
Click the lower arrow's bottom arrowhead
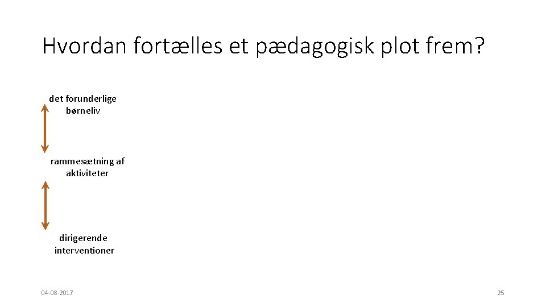tap(45, 227)
